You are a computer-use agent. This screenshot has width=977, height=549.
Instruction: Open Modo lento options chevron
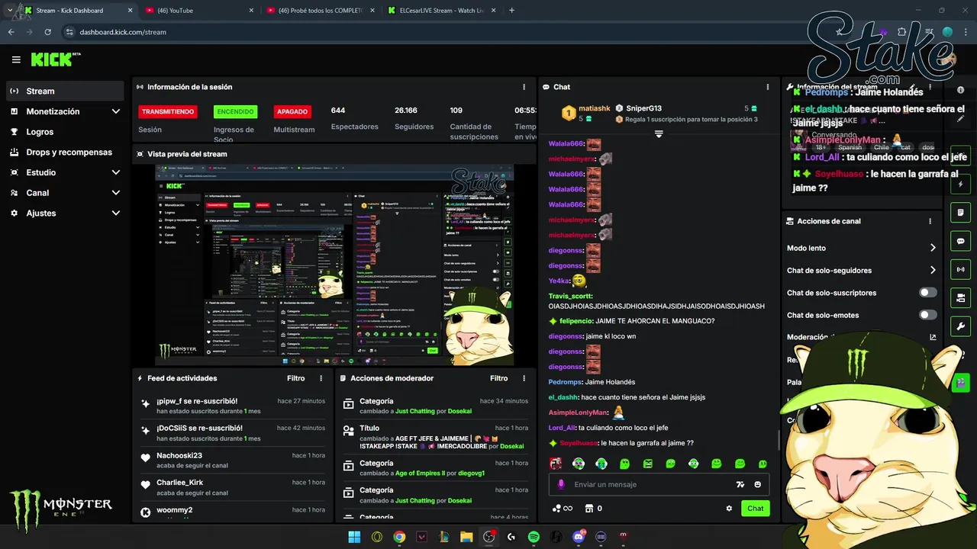(x=933, y=248)
